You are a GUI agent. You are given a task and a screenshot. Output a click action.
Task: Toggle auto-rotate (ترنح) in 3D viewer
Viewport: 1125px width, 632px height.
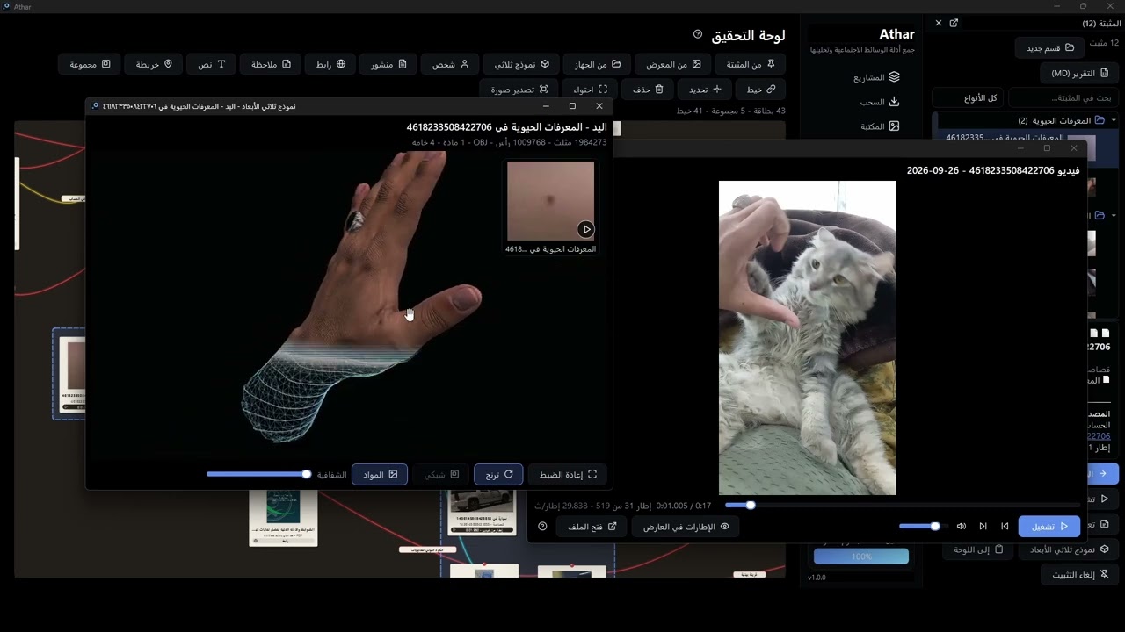[x=498, y=475]
